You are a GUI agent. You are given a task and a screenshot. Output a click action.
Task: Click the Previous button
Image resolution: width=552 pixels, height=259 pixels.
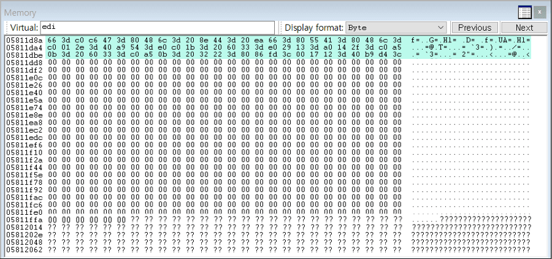coord(475,28)
